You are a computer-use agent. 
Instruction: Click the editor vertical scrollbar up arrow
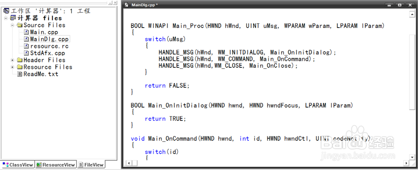(x=413, y=15)
